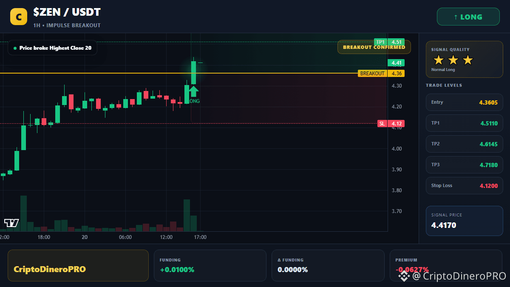Click the Entry 4.3605 row
The width and height of the screenshot is (510, 287).
(465, 102)
